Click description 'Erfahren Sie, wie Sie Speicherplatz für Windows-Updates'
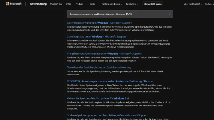The height and width of the screenshot is (120, 214). click(x=118, y=105)
